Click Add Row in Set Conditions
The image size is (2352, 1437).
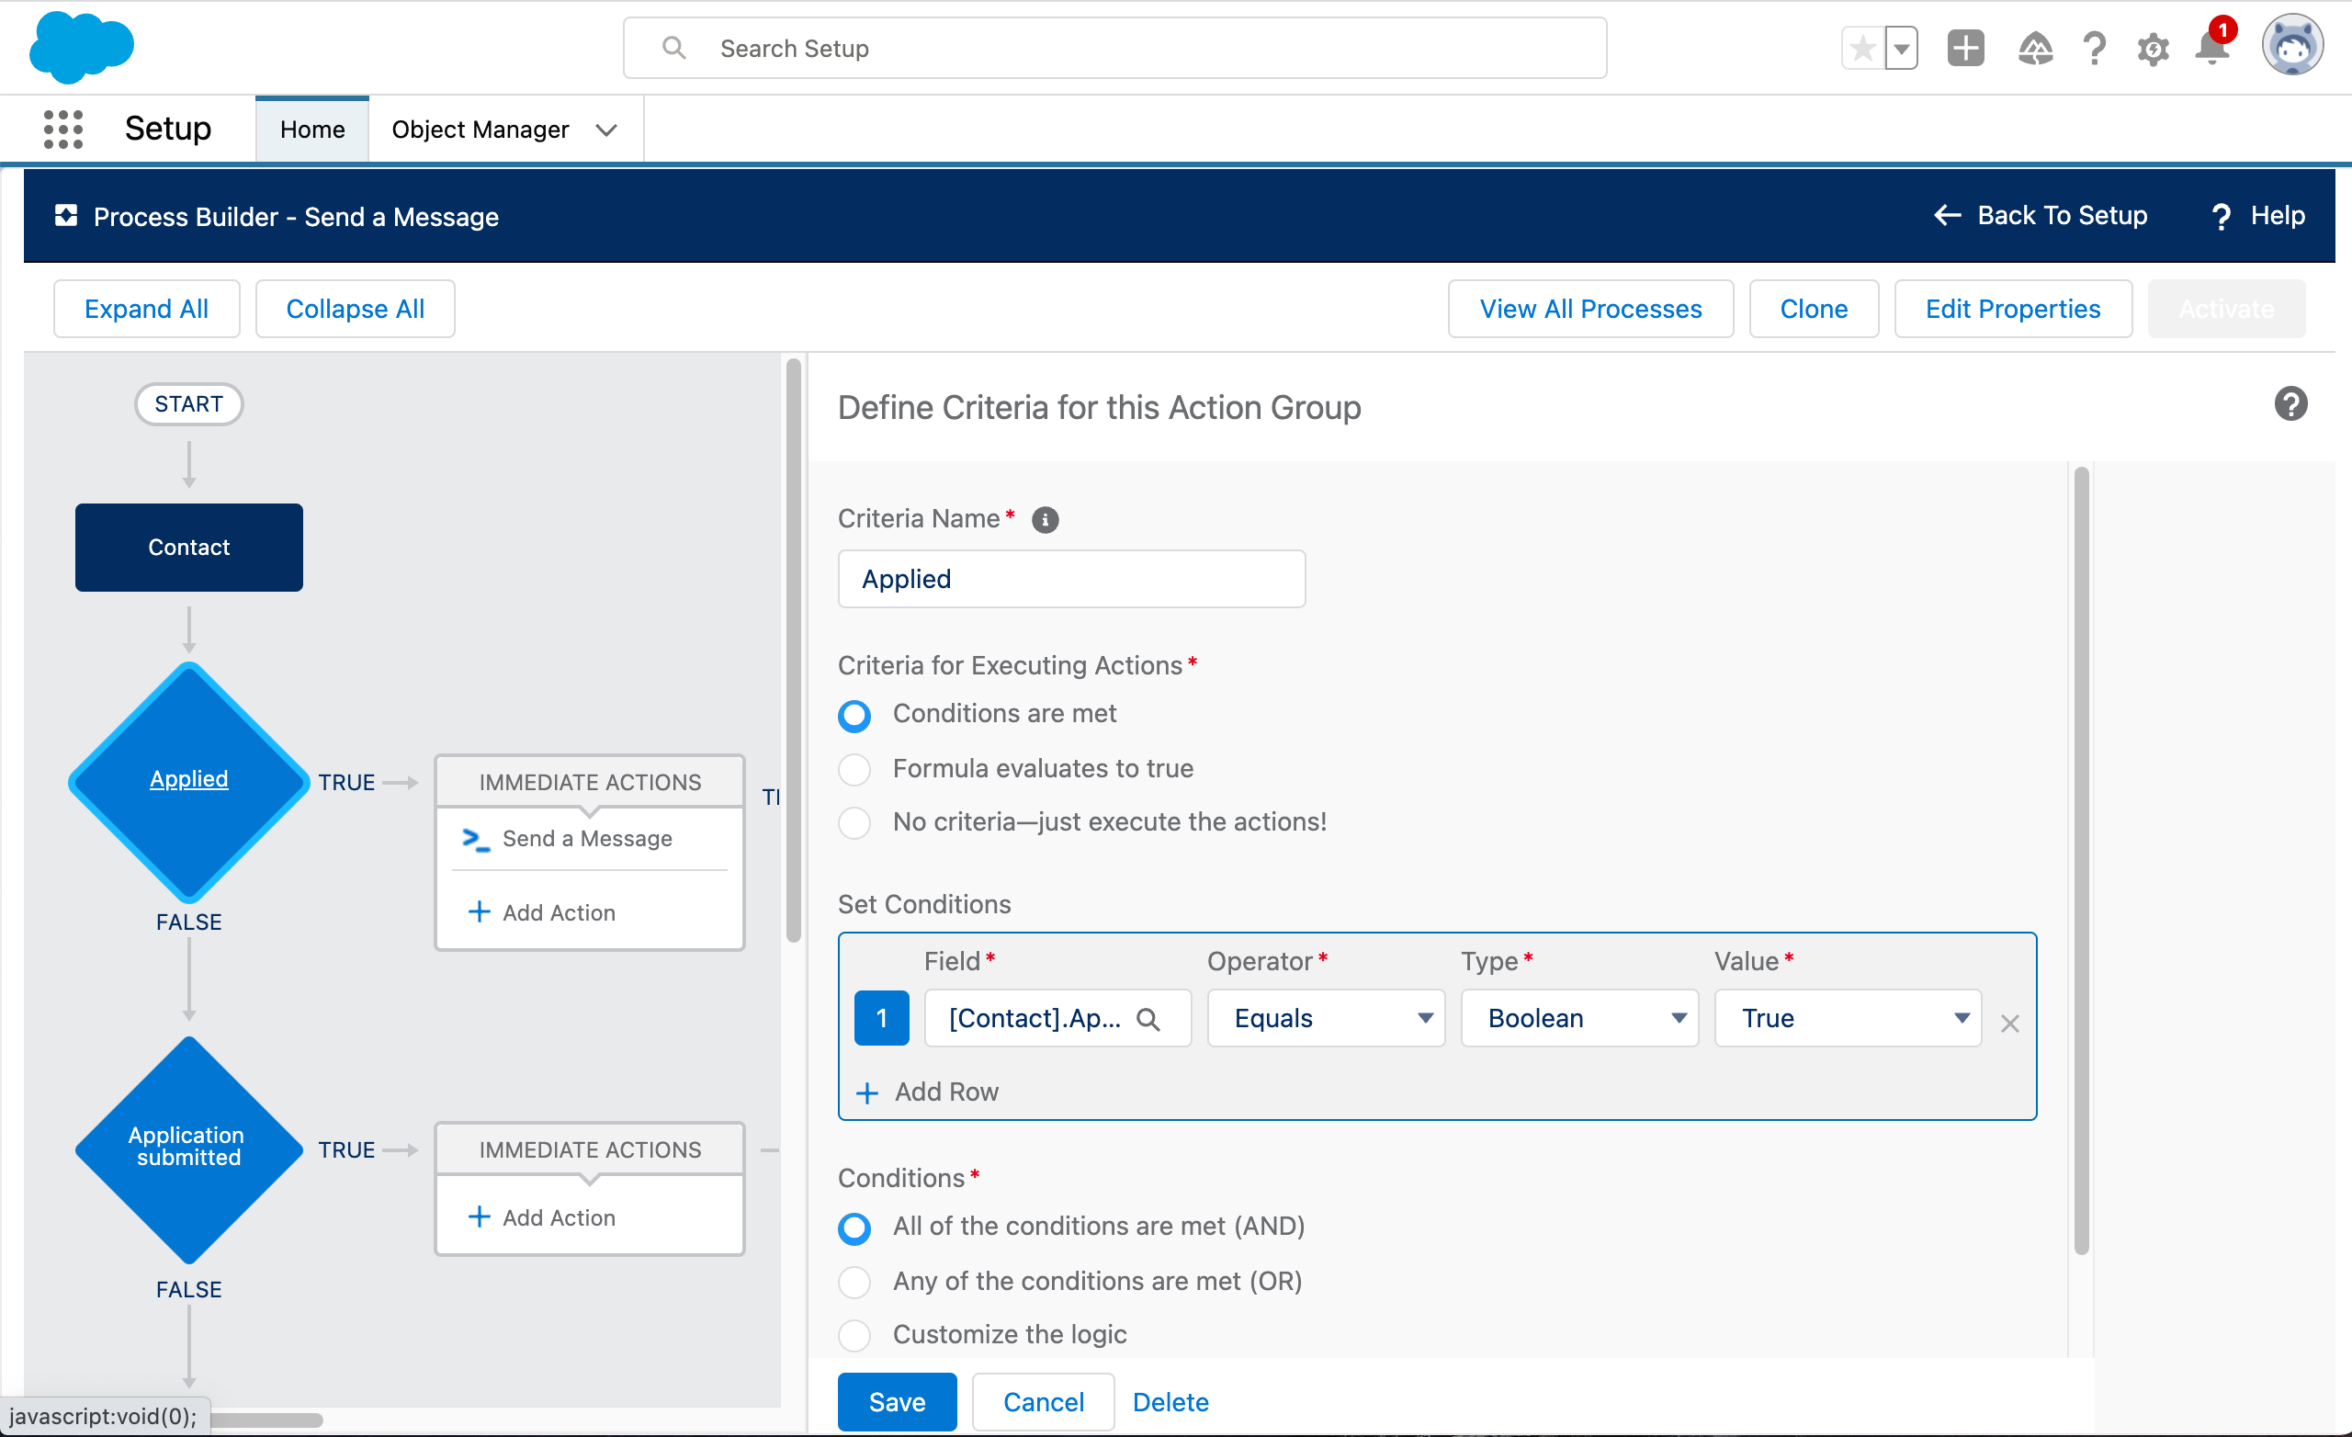coord(927,1092)
